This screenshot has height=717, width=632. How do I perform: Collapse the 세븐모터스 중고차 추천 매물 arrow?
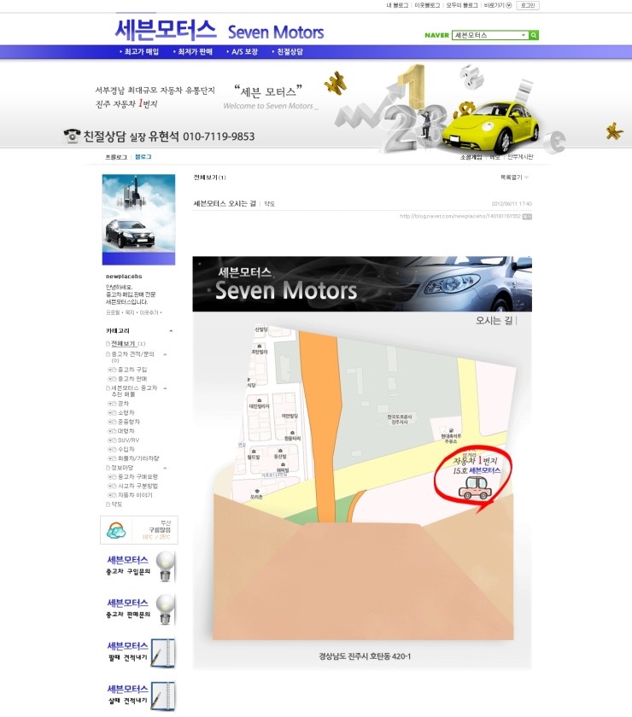coord(165,388)
